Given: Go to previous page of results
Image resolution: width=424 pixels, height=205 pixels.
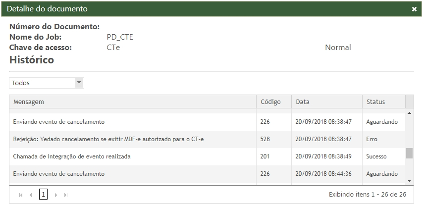Looking at the screenshot, I should click(31, 195).
